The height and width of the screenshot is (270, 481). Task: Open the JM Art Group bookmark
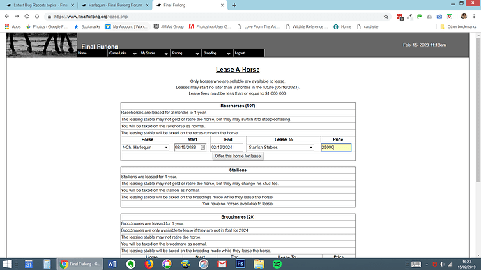169,26
